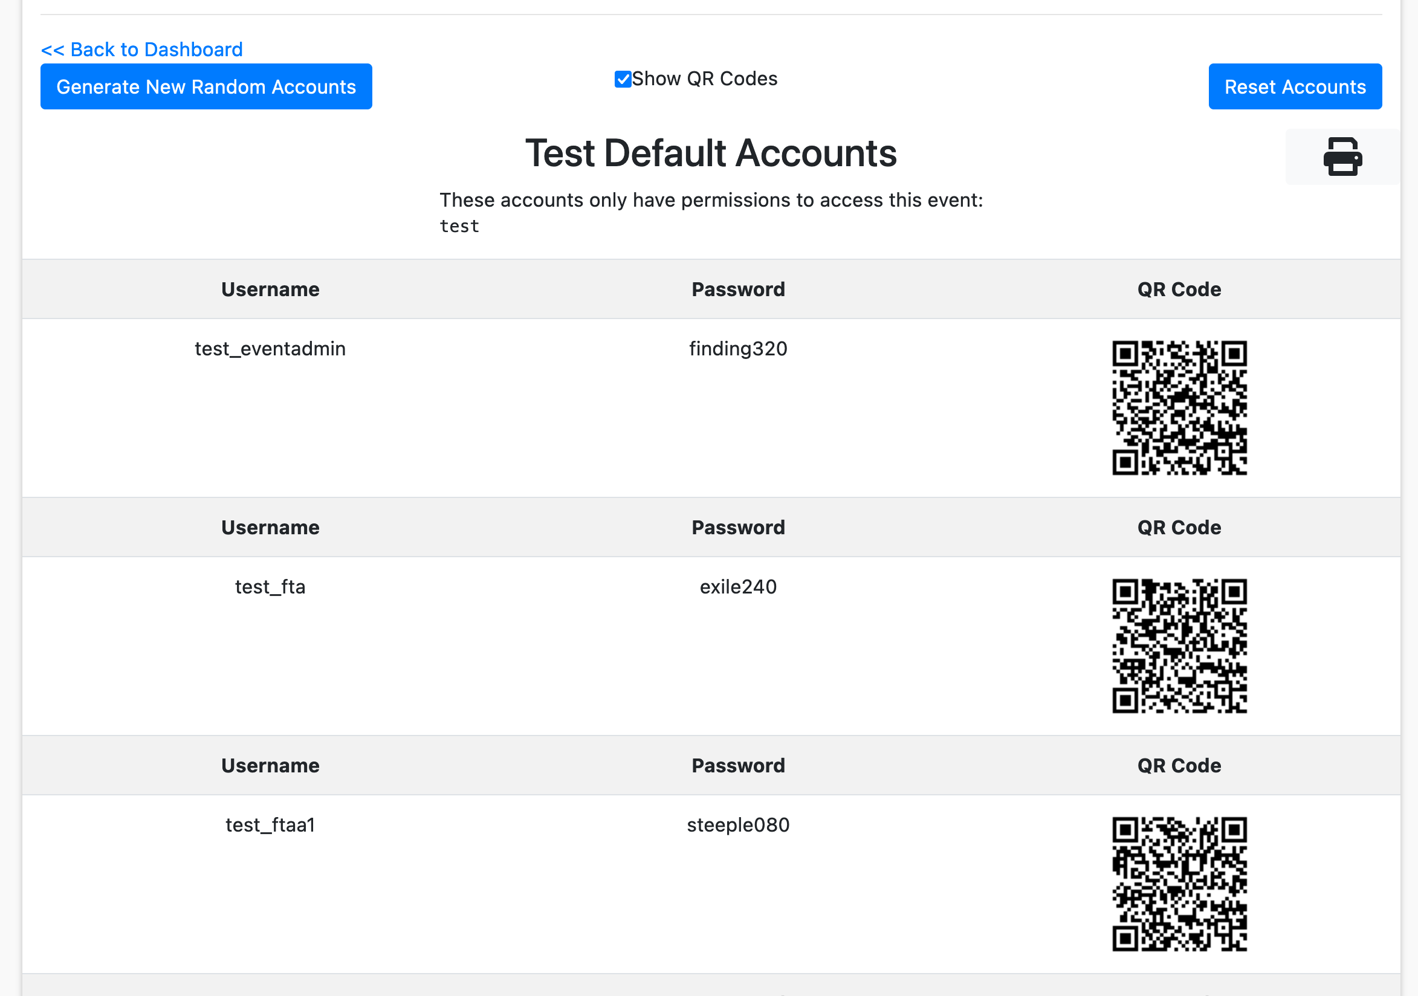1418x996 pixels.
Task: Click the QR code for test_eventadmin
Action: [1180, 407]
